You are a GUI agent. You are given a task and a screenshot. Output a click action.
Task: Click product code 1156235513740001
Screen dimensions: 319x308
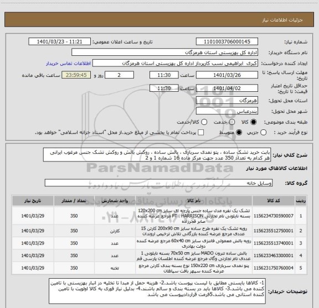coord(274,243)
